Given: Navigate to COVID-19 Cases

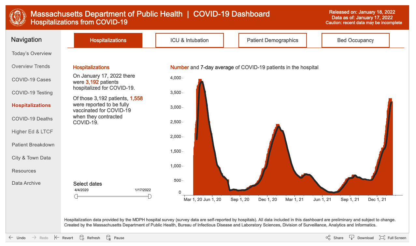Looking at the screenshot, I should click(x=31, y=80).
